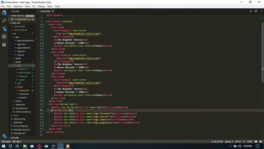Open the red Opera icon on taskbar

pos(39,146)
